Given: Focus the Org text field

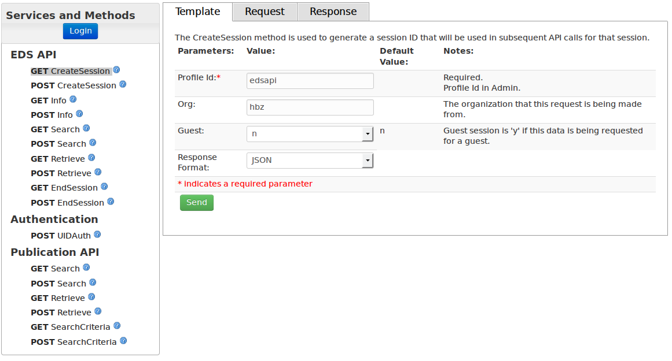Looking at the screenshot, I should click(x=310, y=107).
